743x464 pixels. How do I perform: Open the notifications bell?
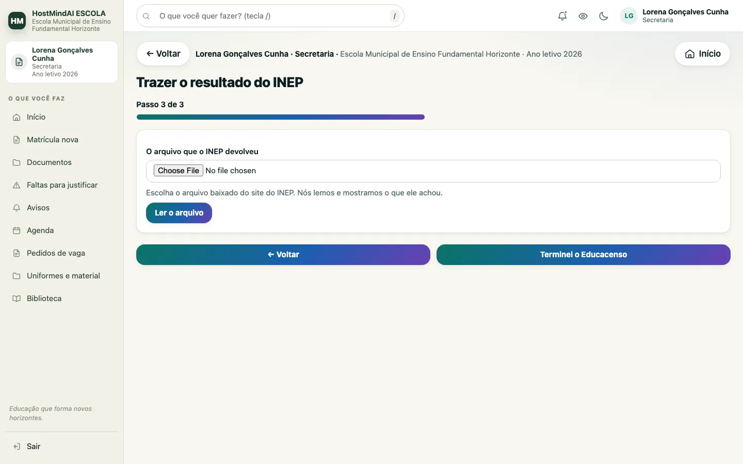[x=562, y=16]
